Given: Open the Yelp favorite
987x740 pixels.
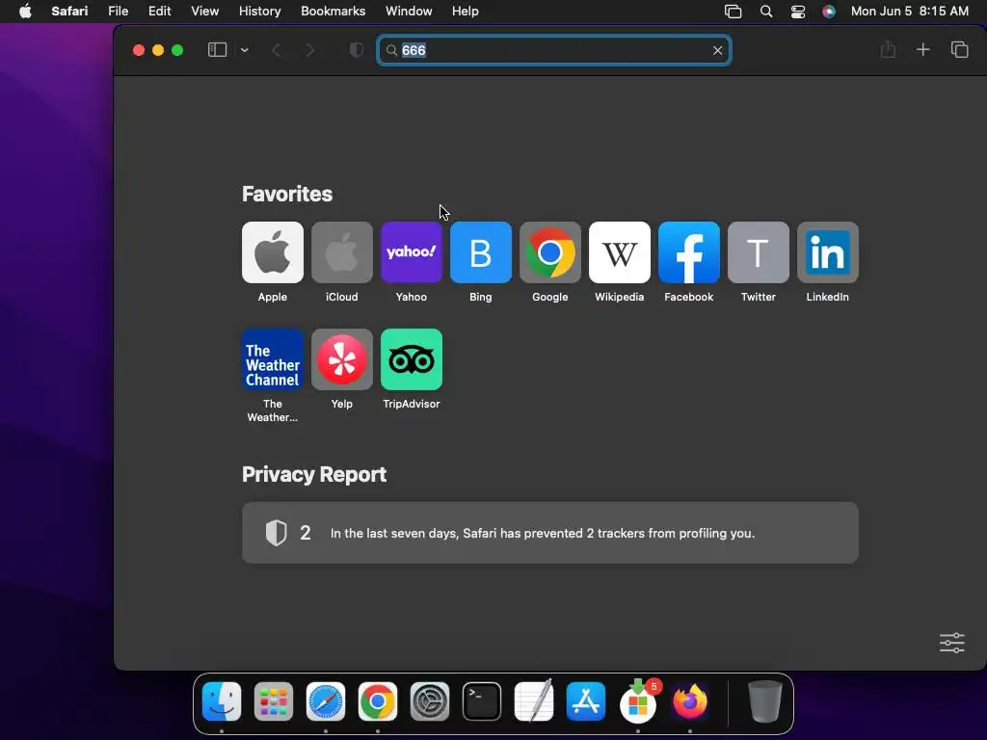Looking at the screenshot, I should 342,359.
